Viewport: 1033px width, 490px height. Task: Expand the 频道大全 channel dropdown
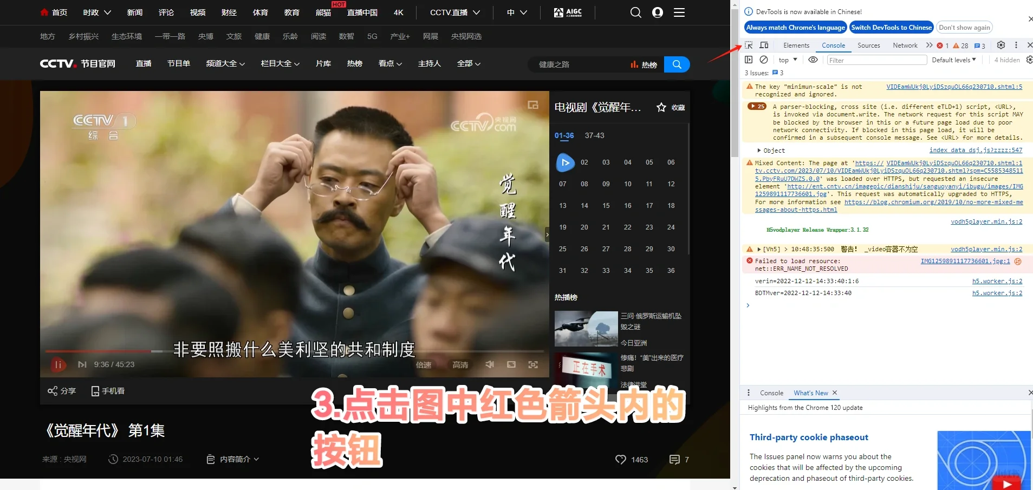(x=225, y=64)
